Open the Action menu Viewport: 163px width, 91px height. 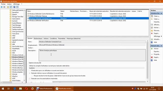point(9,4)
